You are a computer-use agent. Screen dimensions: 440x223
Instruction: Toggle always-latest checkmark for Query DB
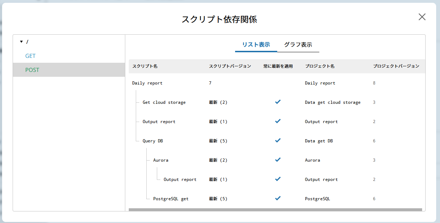278,140
